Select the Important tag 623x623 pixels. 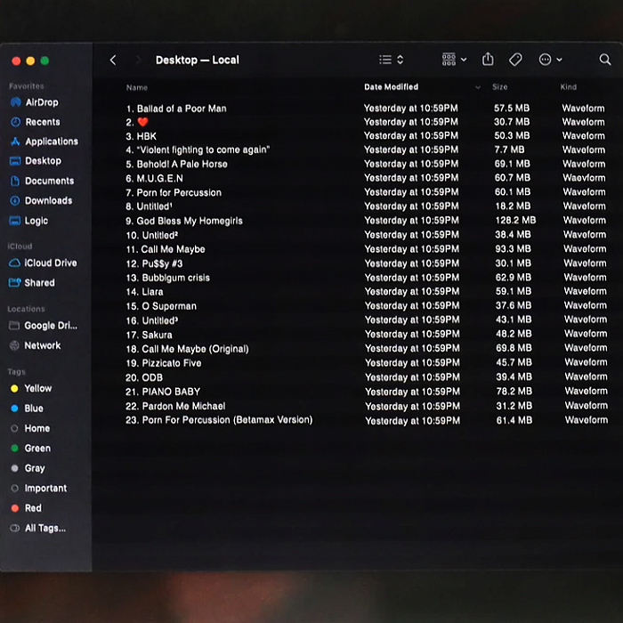coord(38,489)
